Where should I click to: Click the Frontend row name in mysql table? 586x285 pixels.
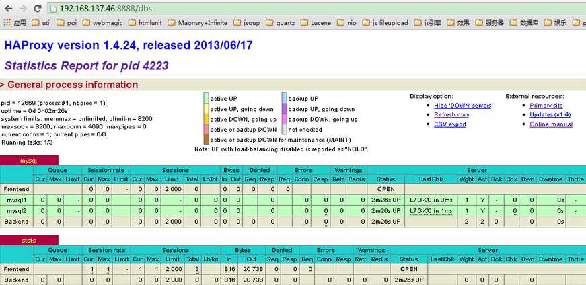[x=16, y=189]
